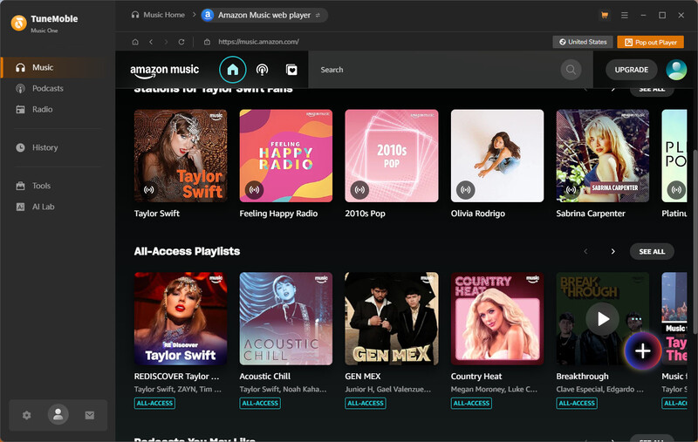This screenshot has width=698, height=442.
Task: Play the Breakthrough playlist
Action: (x=602, y=319)
